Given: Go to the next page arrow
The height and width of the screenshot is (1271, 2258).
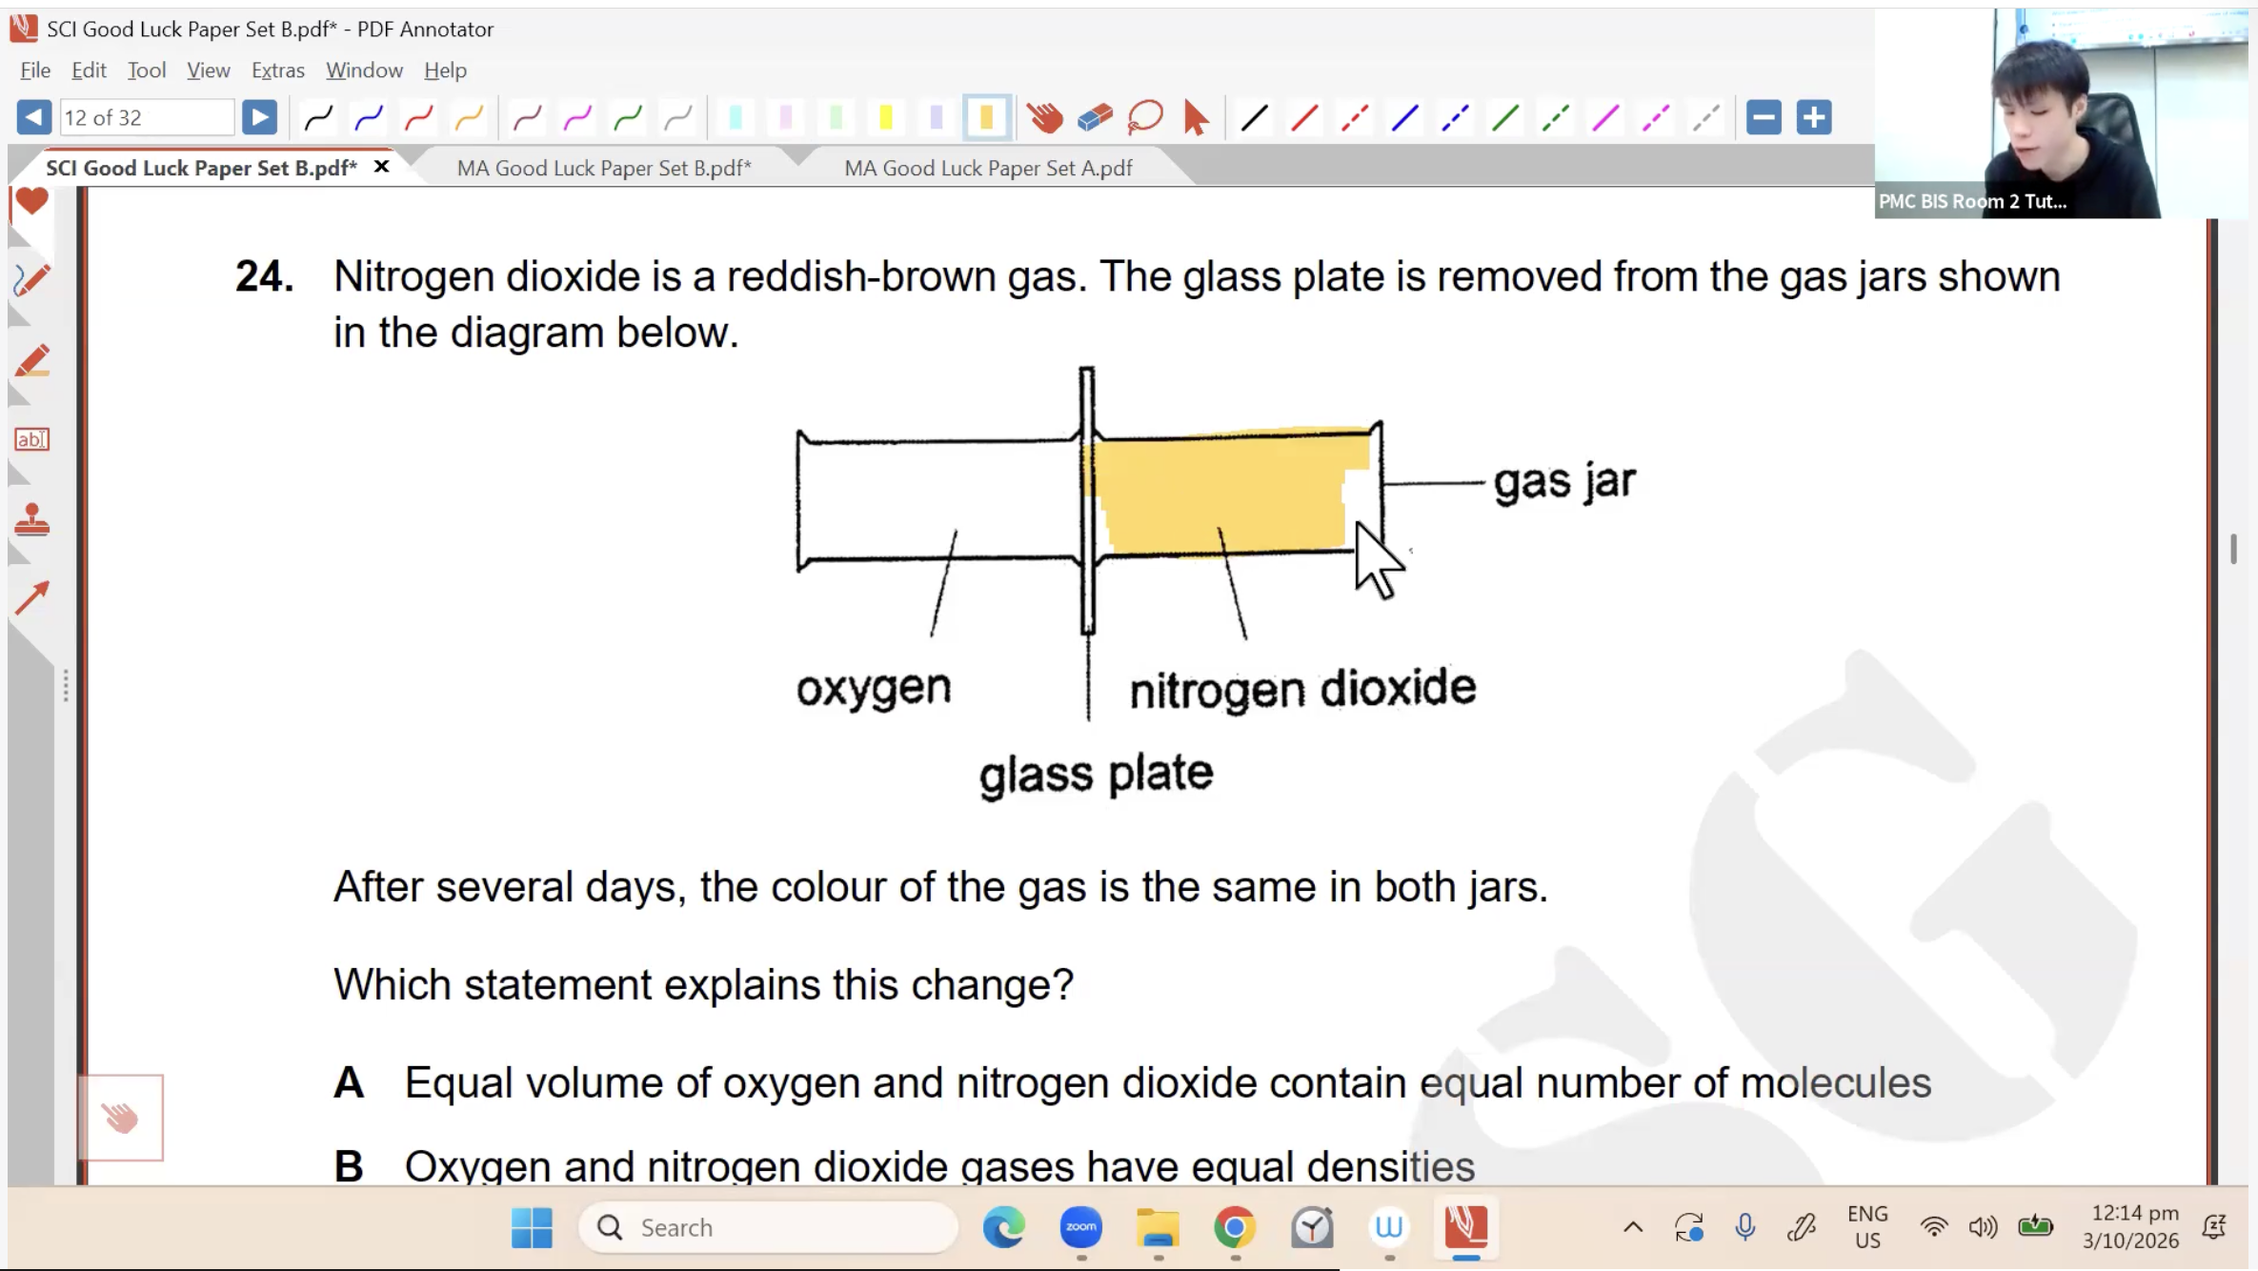Looking at the screenshot, I should point(259,117).
